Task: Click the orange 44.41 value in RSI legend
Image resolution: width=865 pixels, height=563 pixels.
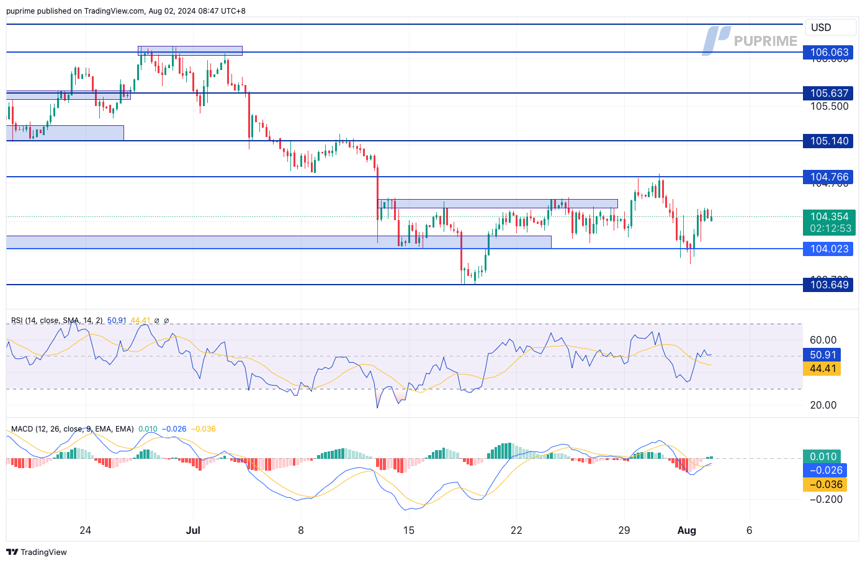Action: click(x=140, y=321)
